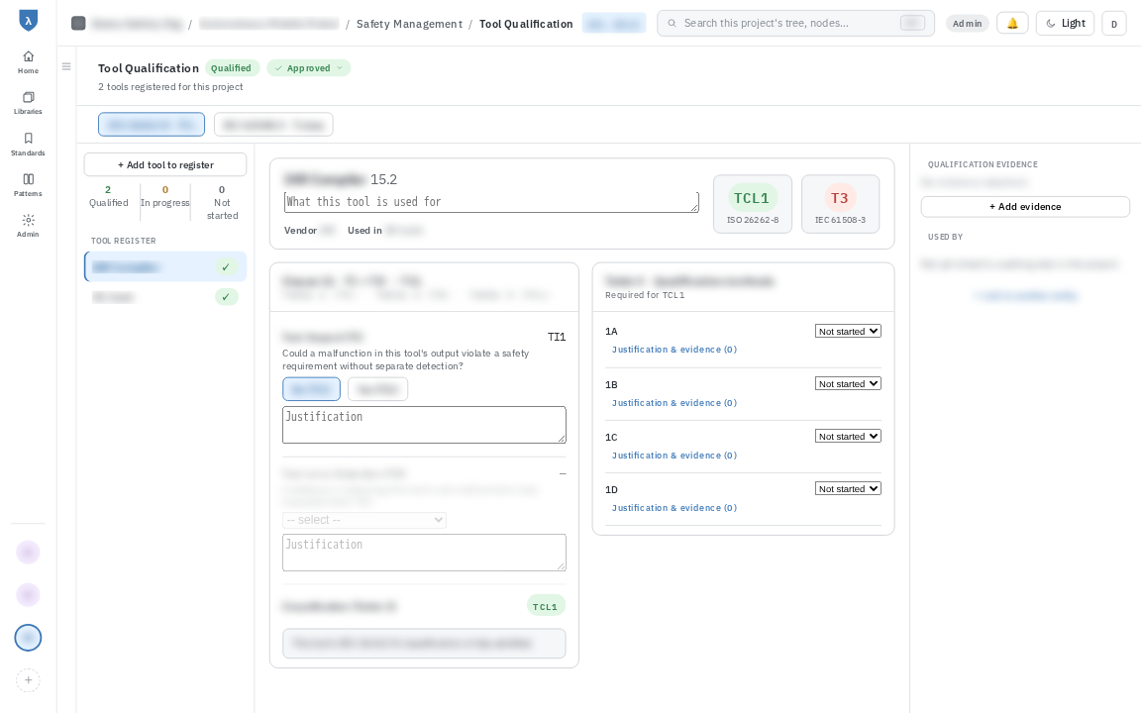
Task: Open 1A Justification & evidence link
Action: (x=674, y=350)
